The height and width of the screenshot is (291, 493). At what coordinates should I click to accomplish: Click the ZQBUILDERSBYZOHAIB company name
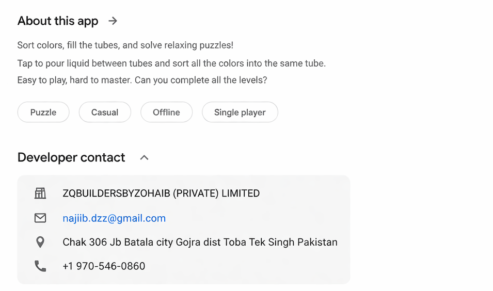coord(161,193)
